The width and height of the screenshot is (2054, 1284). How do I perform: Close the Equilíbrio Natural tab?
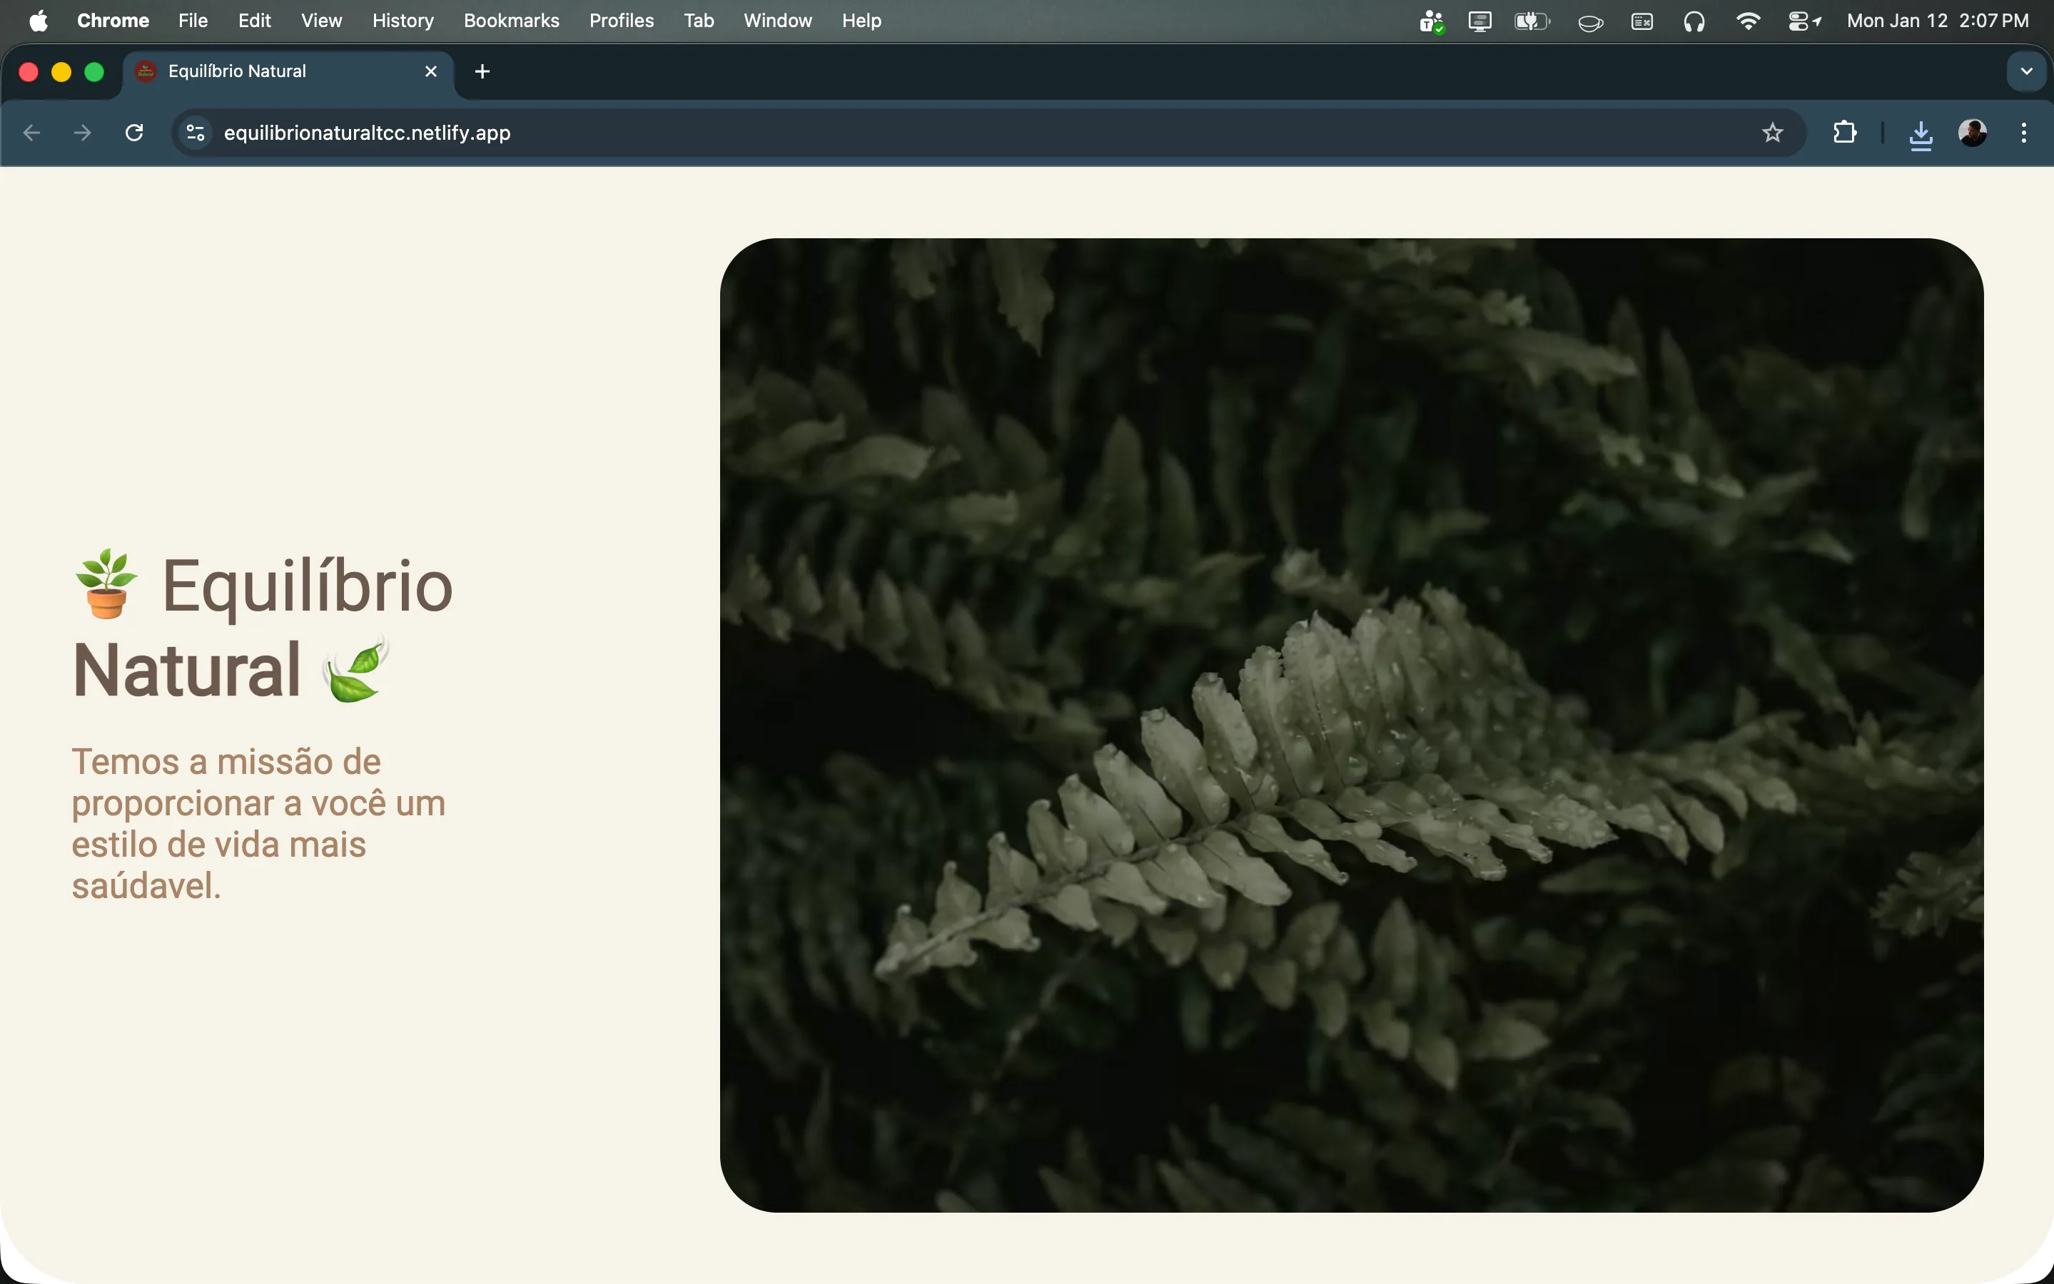point(430,71)
